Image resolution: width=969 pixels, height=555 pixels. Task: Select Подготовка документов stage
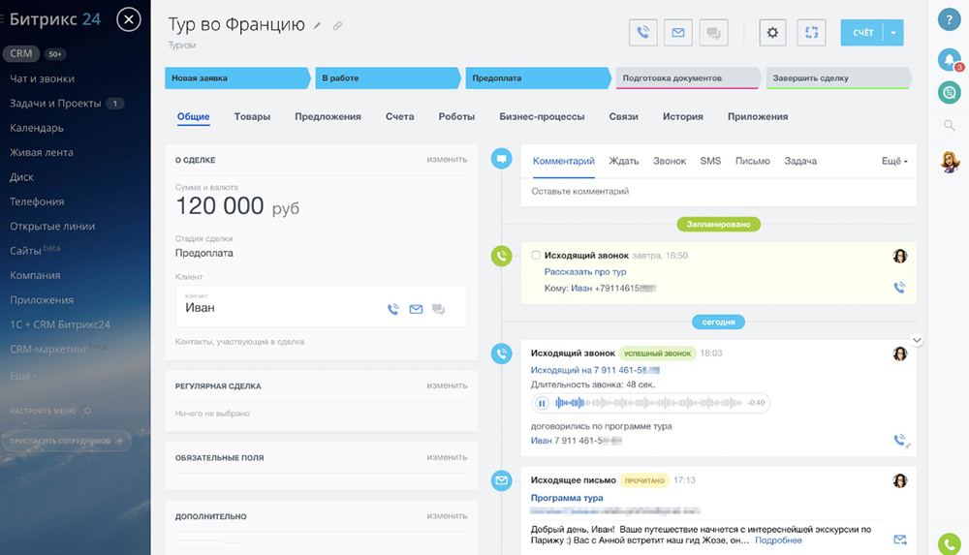click(x=688, y=77)
